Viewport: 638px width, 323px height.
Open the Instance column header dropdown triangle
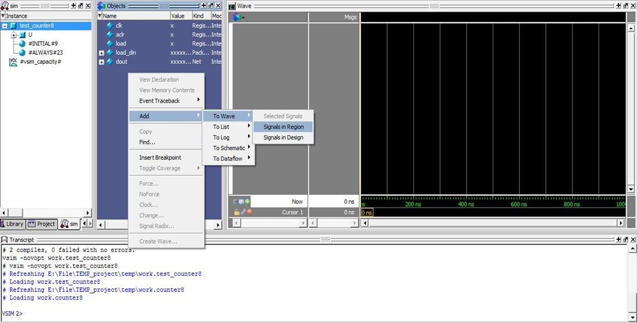[x=3, y=16]
